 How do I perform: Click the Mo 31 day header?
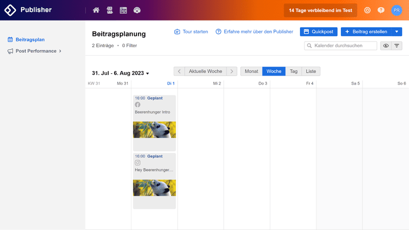tap(123, 83)
